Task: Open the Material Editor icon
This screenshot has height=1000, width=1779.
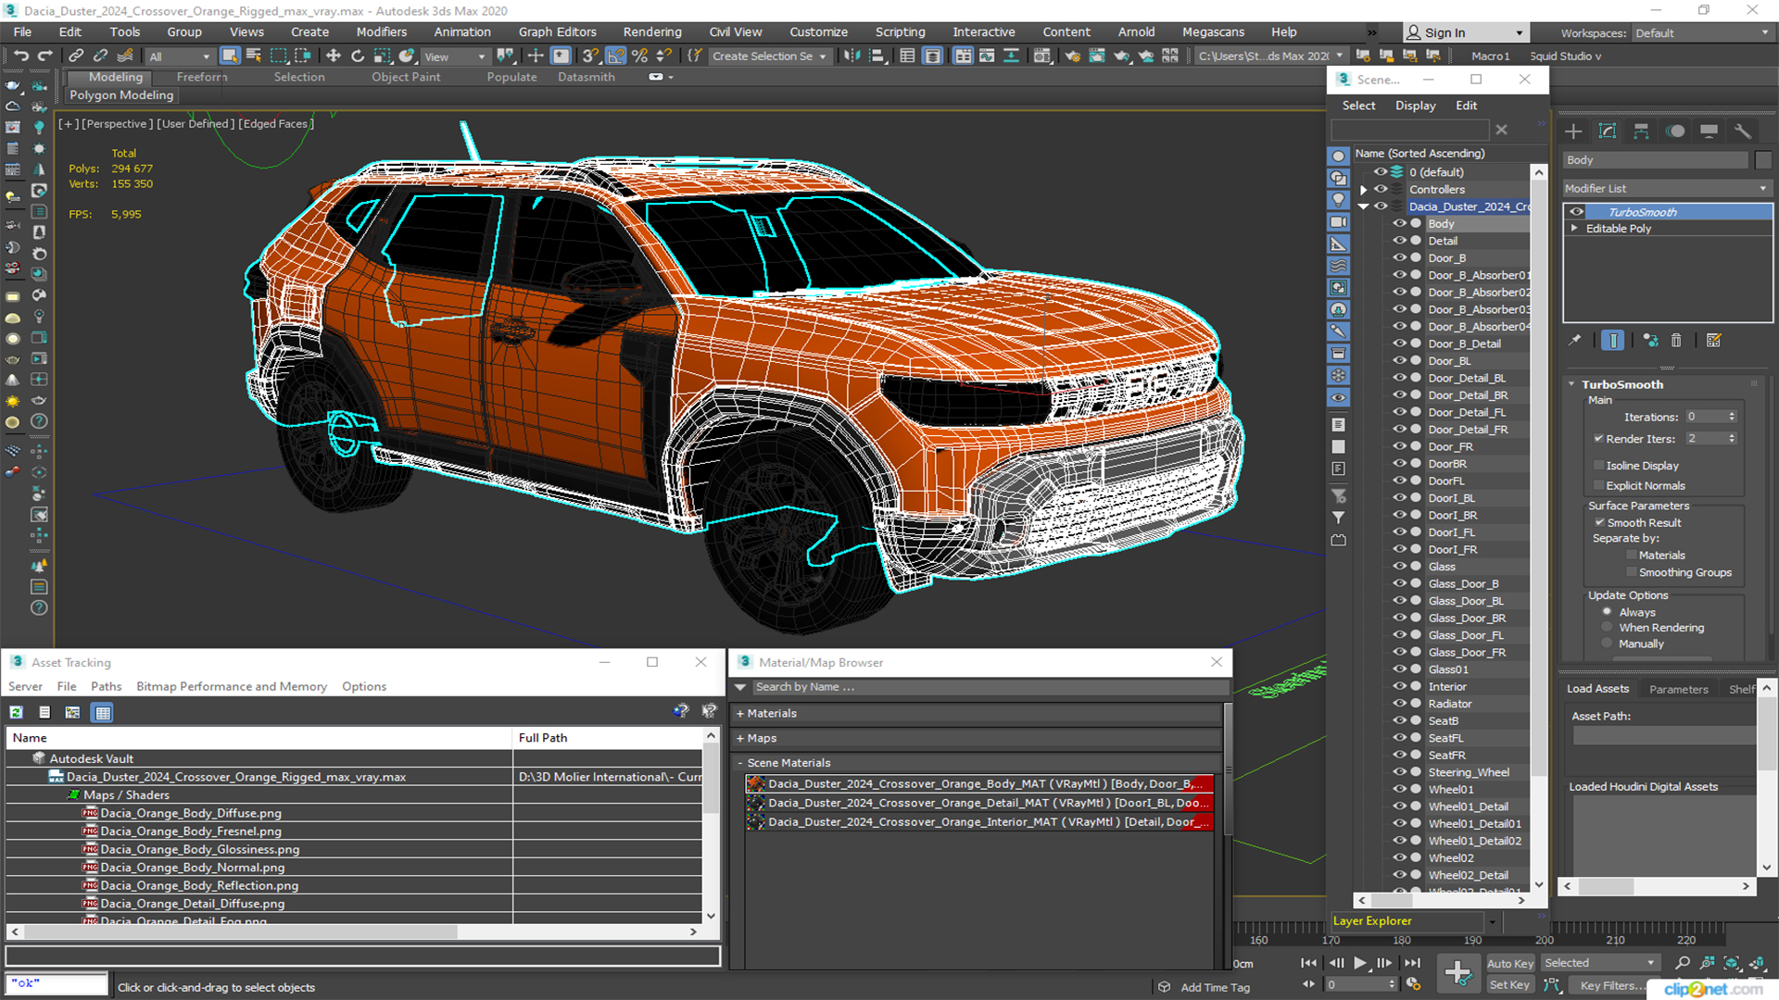Action: click(x=1042, y=56)
